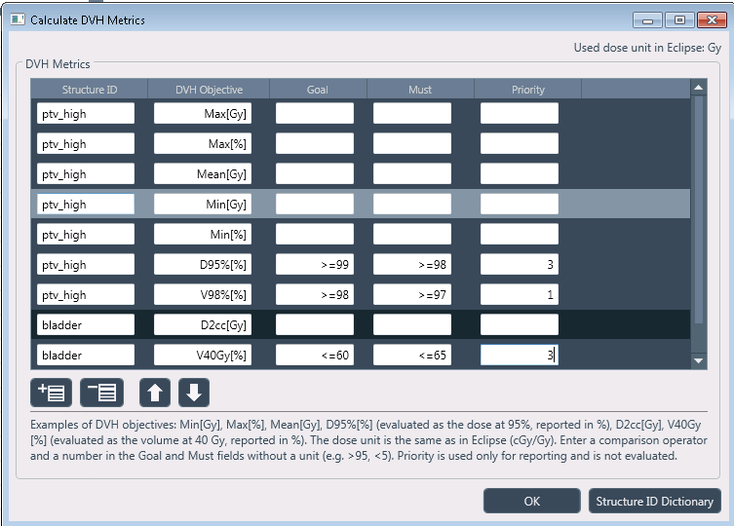Click the Goal field showing >=99
The width and height of the screenshot is (734, 526).
[315, 264]
